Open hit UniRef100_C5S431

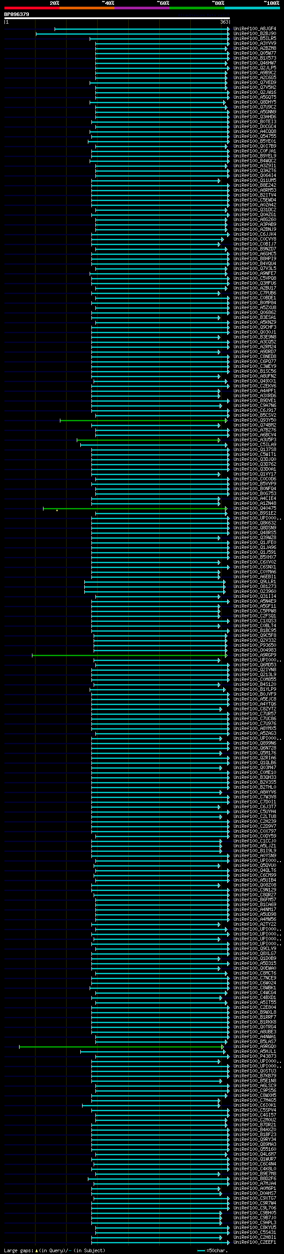point(255,1232)
